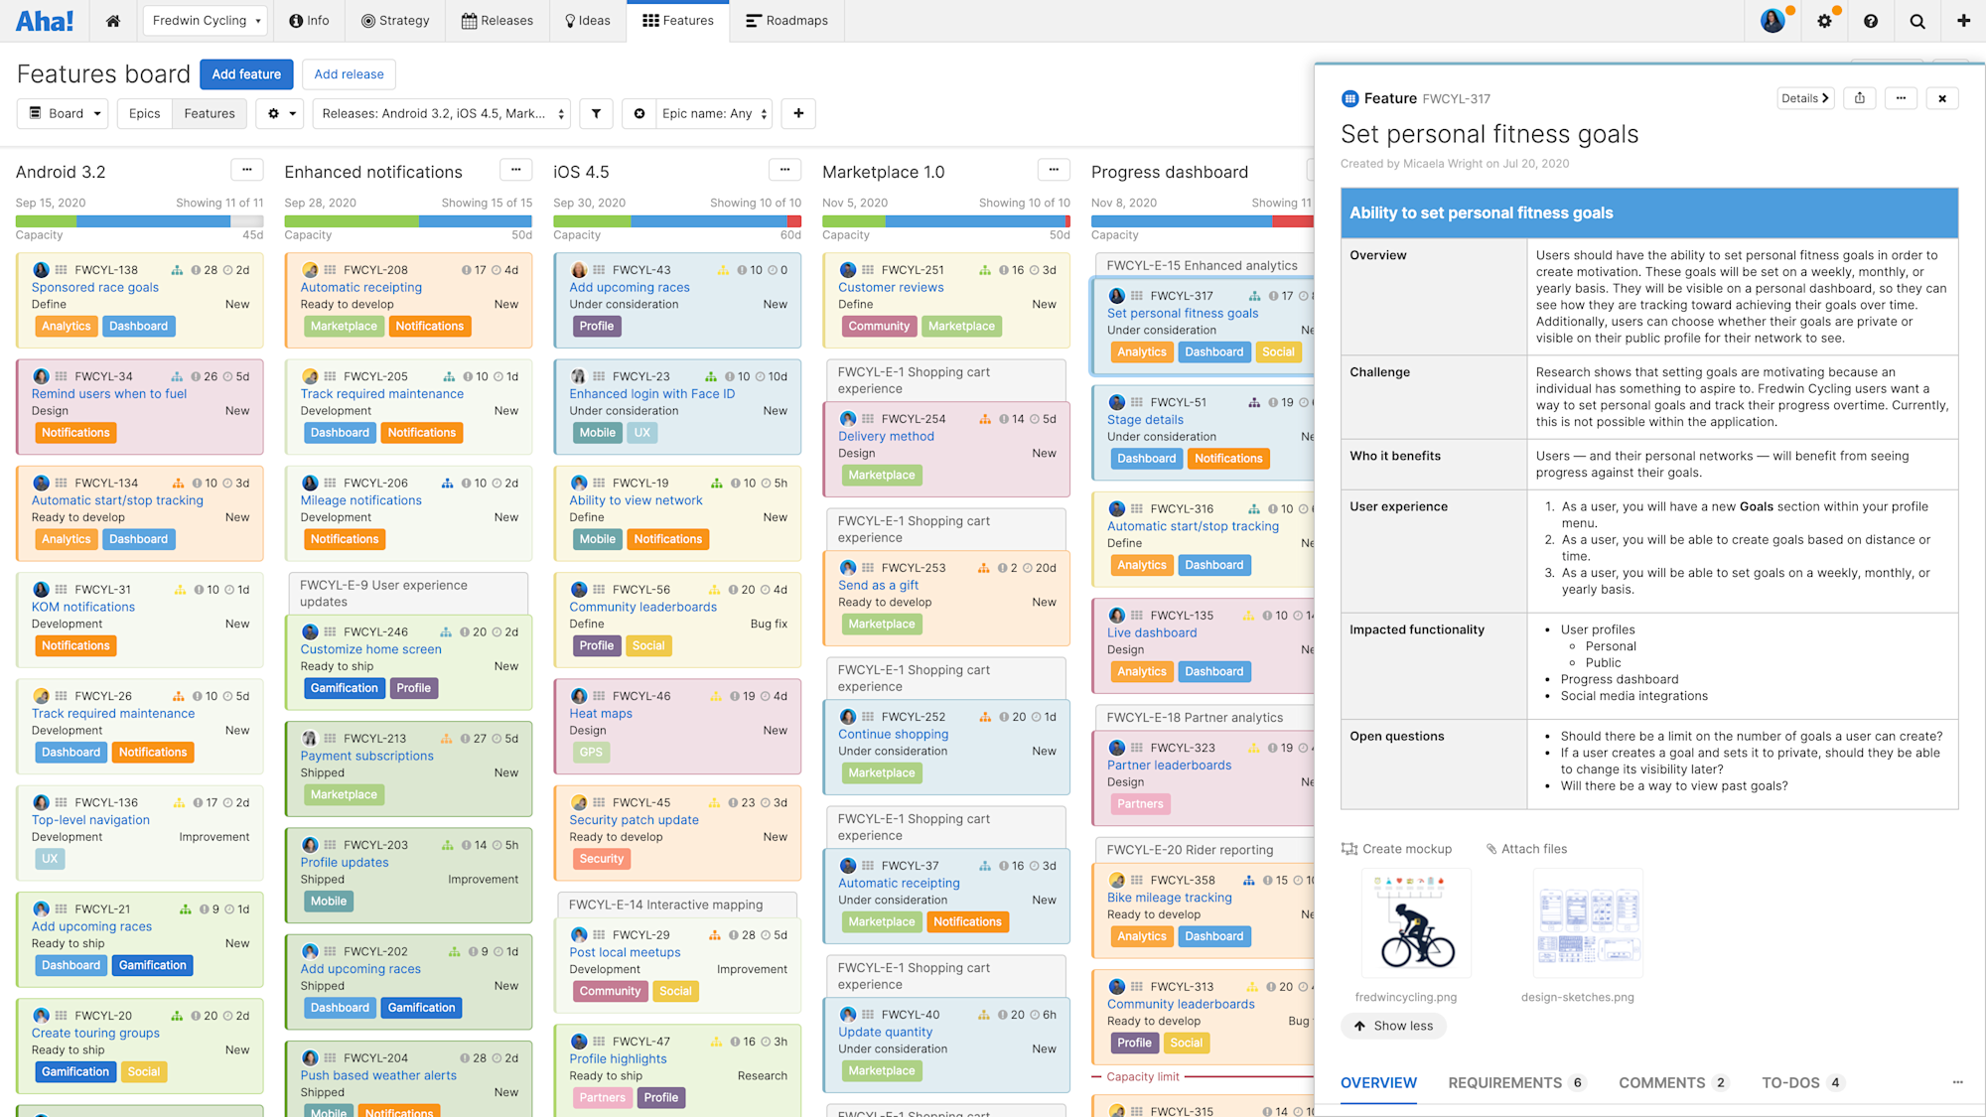Open the Ideas lightbulb section
The width and height of the screenshot is (1986, 1117).
(x=587, y=20)
